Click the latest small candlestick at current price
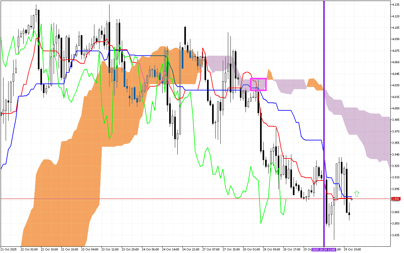The width and height of the screenshot is (404, 253). point(352,199)
